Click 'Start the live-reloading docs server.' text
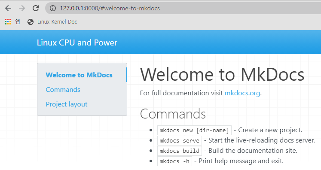The image size is (321, 170). pos(262,140)
